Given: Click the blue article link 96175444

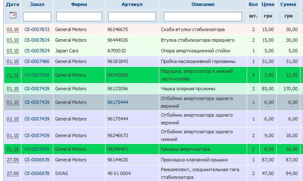Looking at the screenshot, I should coord(118,102).
